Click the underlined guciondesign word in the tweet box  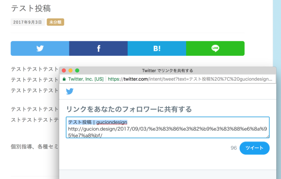click(112, 122)
